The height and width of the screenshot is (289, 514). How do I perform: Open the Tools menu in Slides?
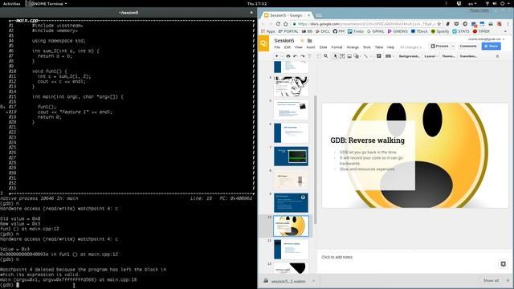click(x=367, y=47)
